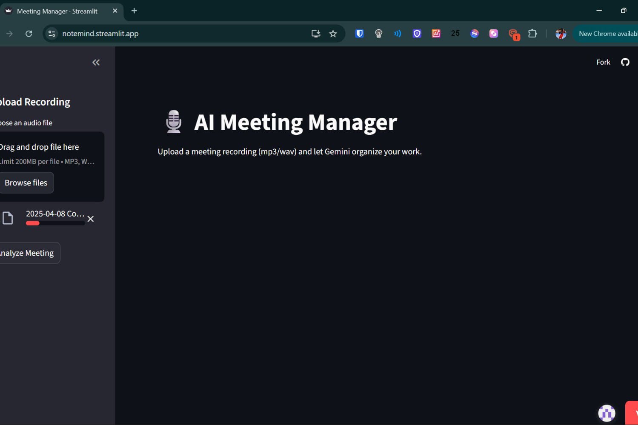The height and width of the screenshot is (425, 638).
Task: Click the Upload a meeting recording description
Action: (289, 152)
